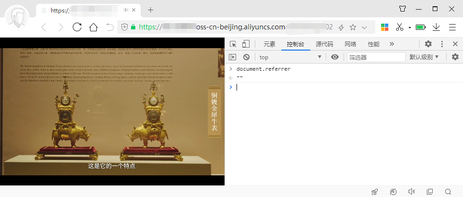
Task: Toggle device toolbar emulation icon
Action: point(246,44)
